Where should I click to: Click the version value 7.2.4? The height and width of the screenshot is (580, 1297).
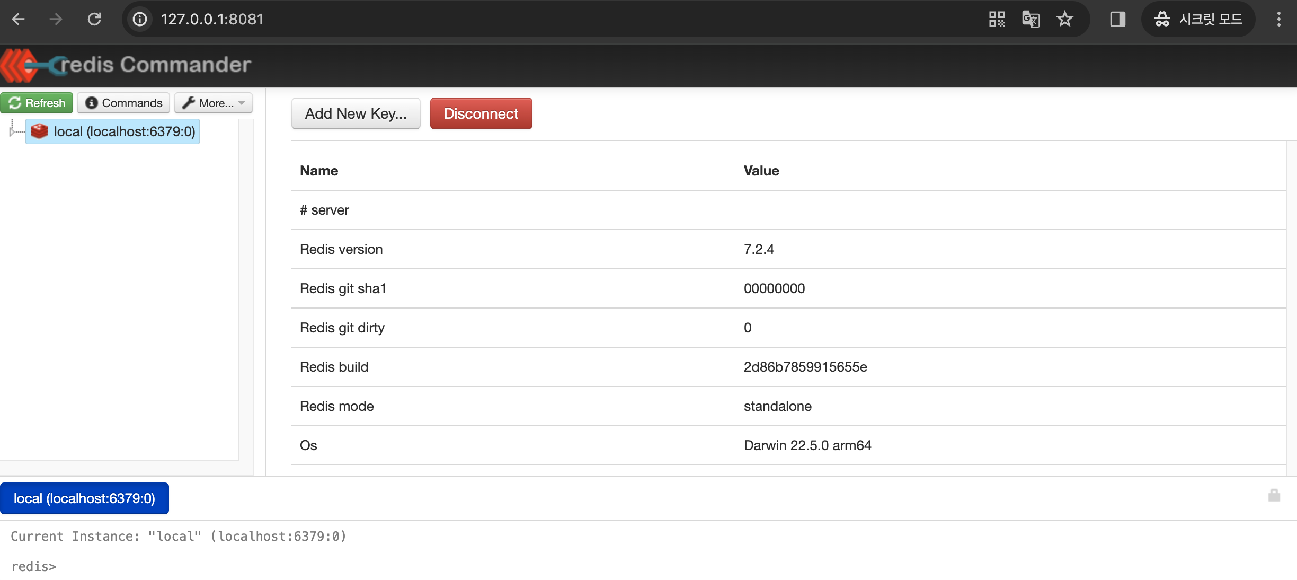(x=759, y=249)
